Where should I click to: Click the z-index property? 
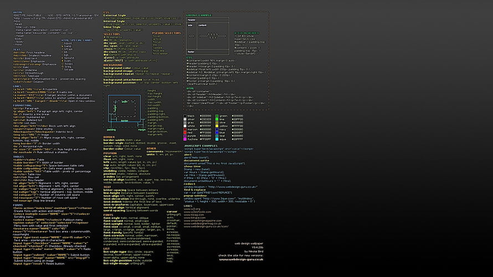110,176
